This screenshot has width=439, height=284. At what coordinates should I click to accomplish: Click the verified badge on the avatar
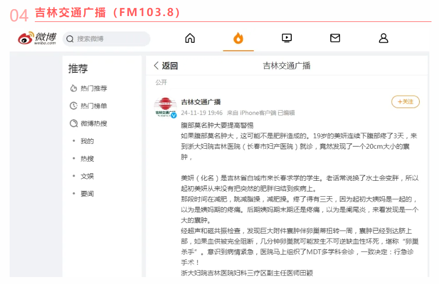(x=174, y=116)
